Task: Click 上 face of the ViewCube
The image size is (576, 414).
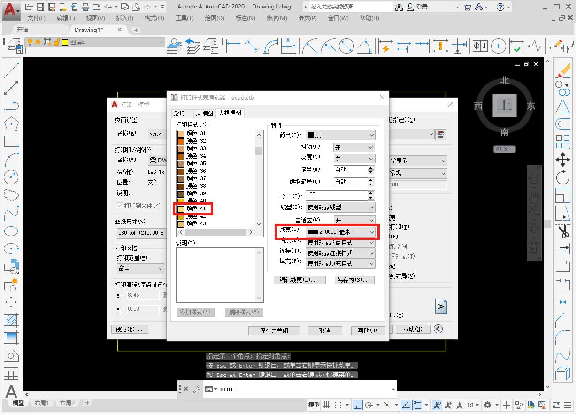Action: click(x=505, y=106)
